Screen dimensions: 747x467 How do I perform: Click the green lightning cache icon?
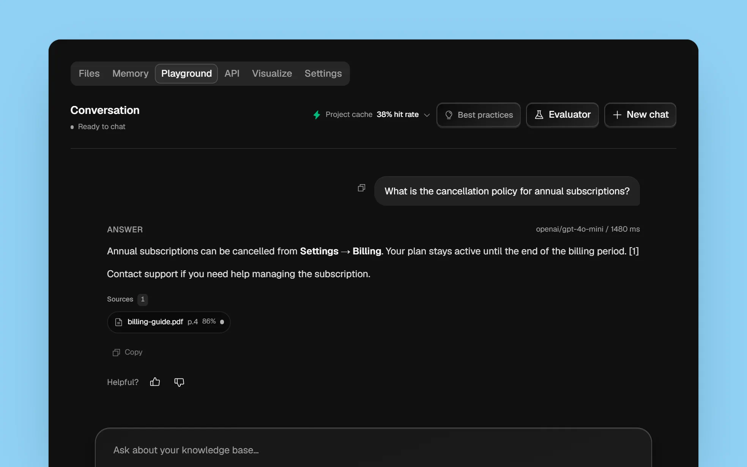[x=317, y=115]
